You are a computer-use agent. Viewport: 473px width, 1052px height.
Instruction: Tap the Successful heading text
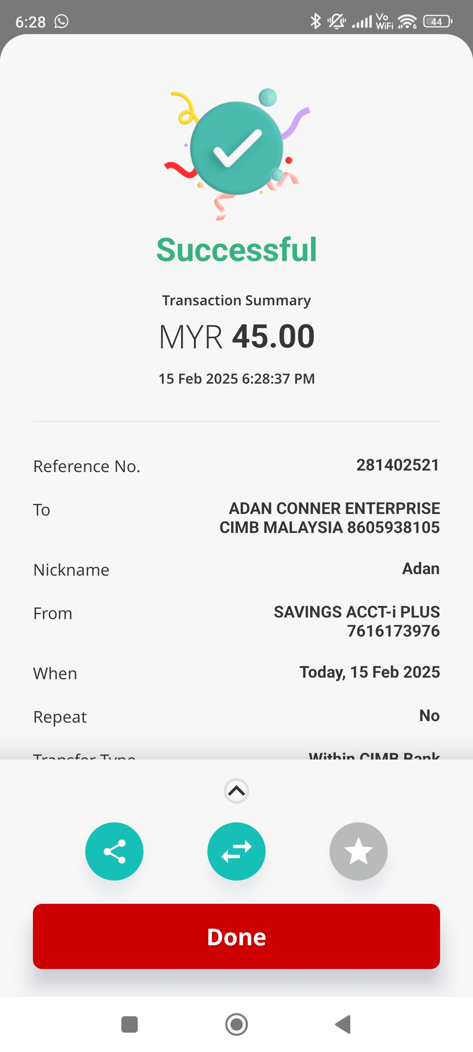[236, 249]
